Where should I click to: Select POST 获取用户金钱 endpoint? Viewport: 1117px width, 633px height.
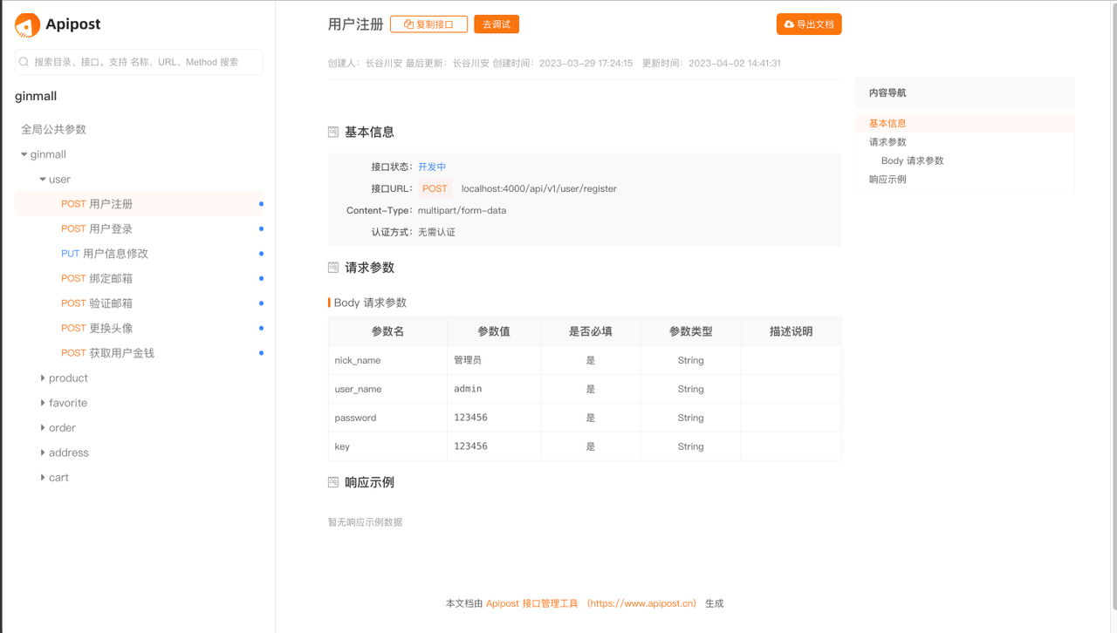[x=140, y=353]
